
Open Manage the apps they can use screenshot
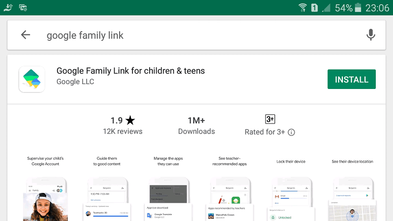pos(168,188)
